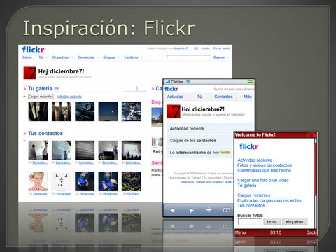Screen dimensions: 336x252
Task: Open the first dark gallery thumbnail
Action: [x=38, y=111]
